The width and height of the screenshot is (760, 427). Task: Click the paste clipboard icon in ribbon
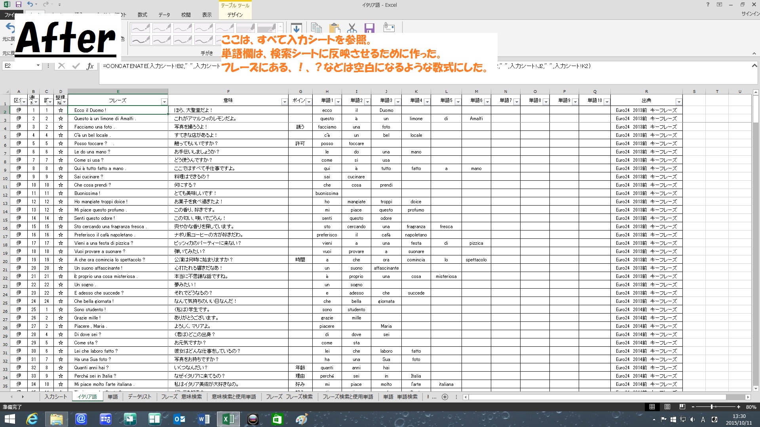pos(334,28)
